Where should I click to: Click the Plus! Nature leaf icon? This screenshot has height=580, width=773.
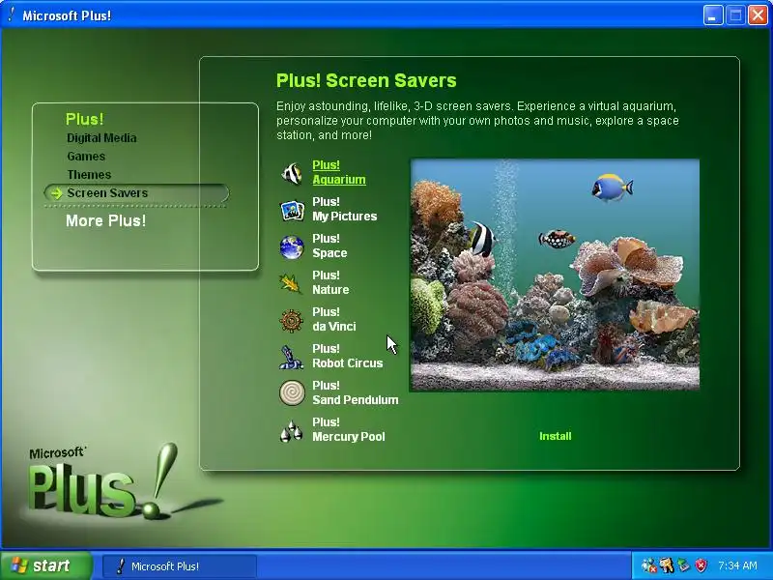point(291,283)
